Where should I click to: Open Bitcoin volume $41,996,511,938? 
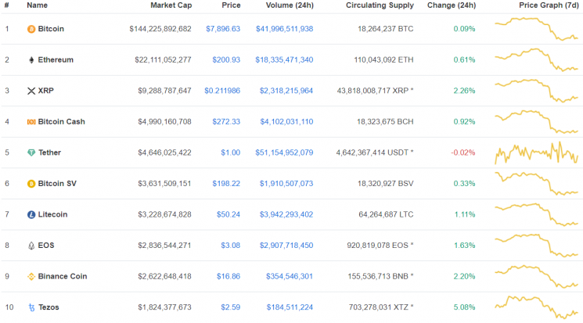tap(284, 29)
